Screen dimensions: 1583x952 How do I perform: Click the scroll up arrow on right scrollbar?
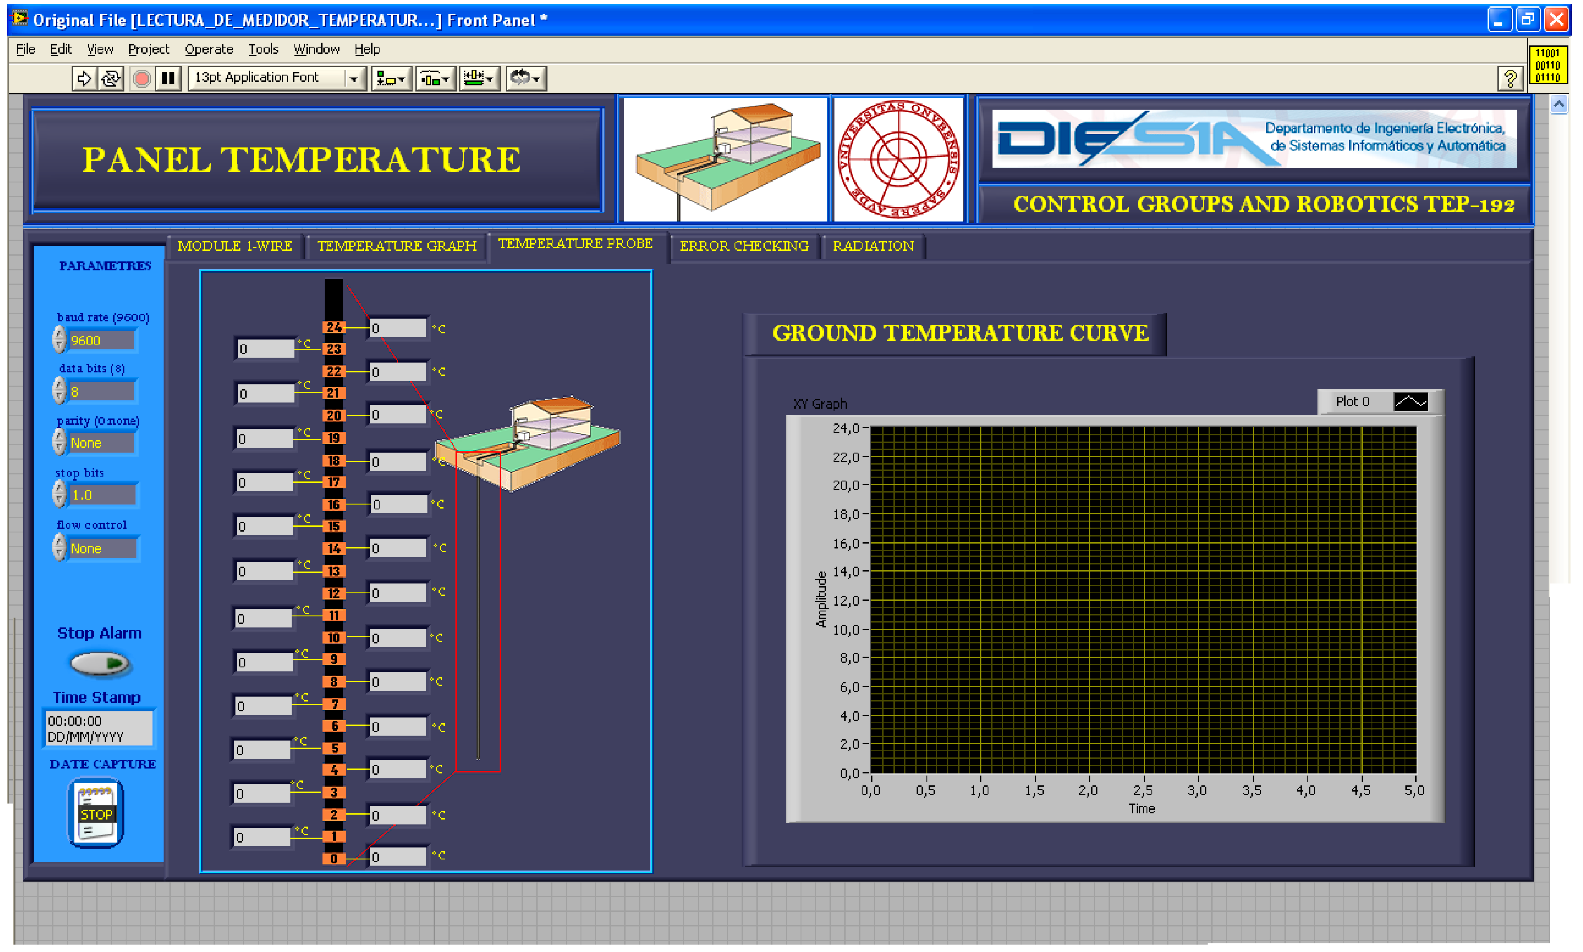click(1559, 105)
